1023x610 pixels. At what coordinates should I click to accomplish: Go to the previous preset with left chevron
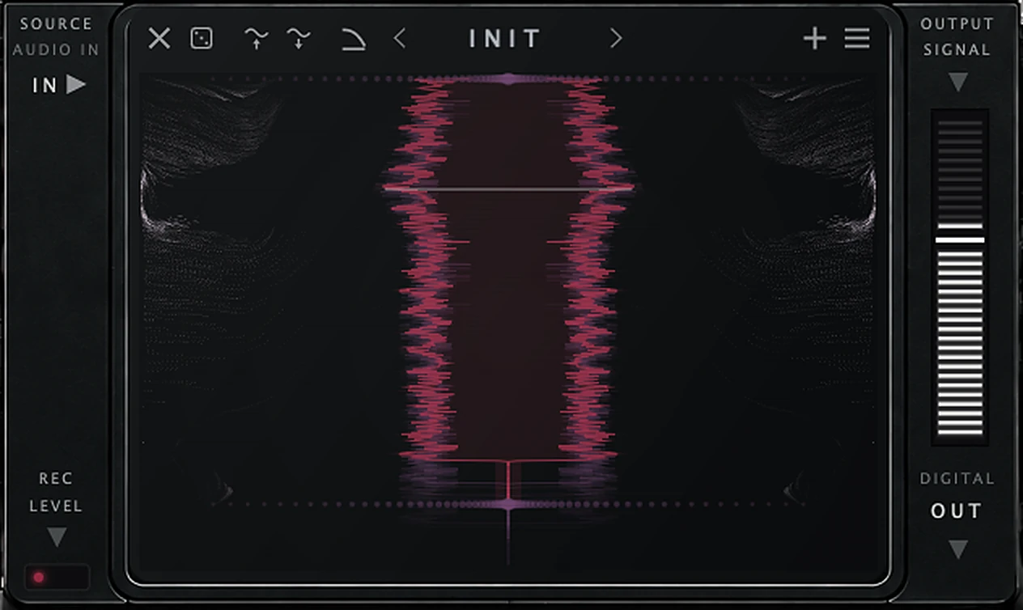(399, 38)
